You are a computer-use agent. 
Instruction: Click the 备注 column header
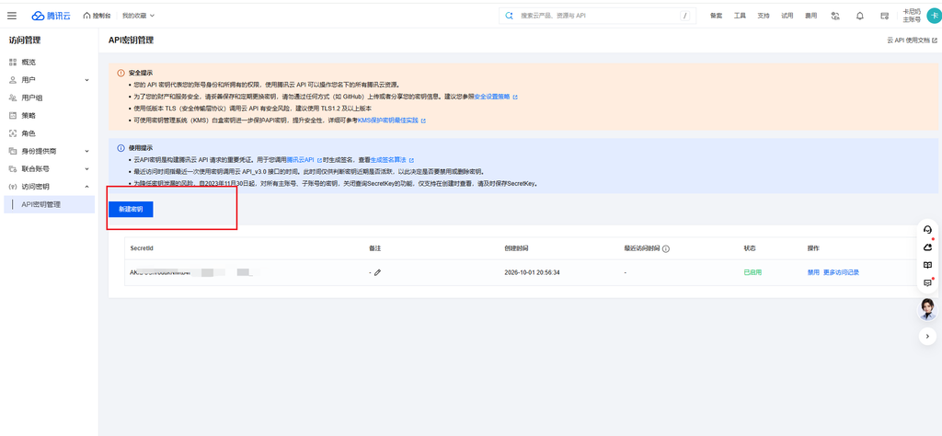click(375, 248)
